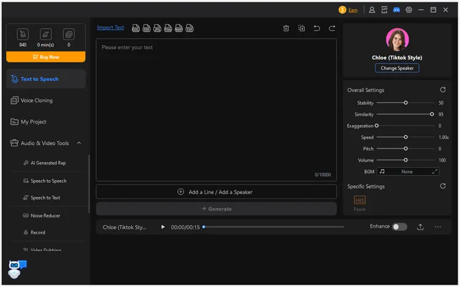Toggle the Enhance switch
The height and width of the screenshot is (287, 460).
(399, 227)
